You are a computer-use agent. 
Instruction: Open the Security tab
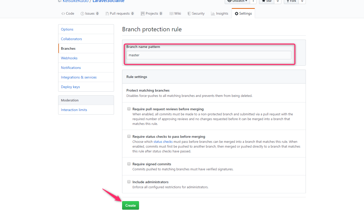coord(196,13)
